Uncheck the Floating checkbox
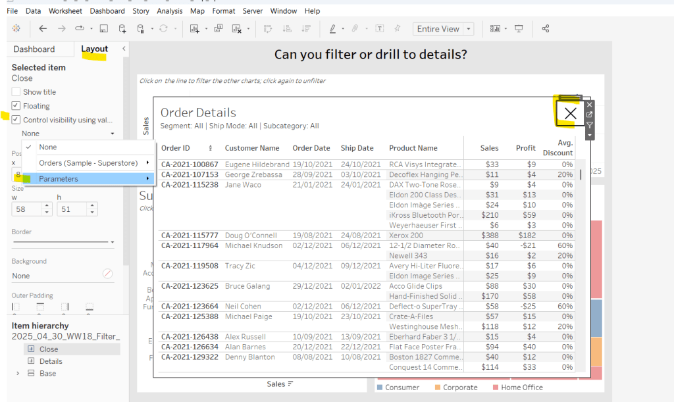 point(16,106)
